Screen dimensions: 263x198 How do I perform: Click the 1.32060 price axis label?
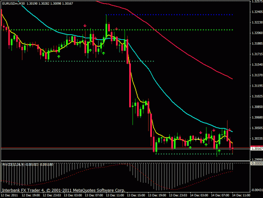257,33
